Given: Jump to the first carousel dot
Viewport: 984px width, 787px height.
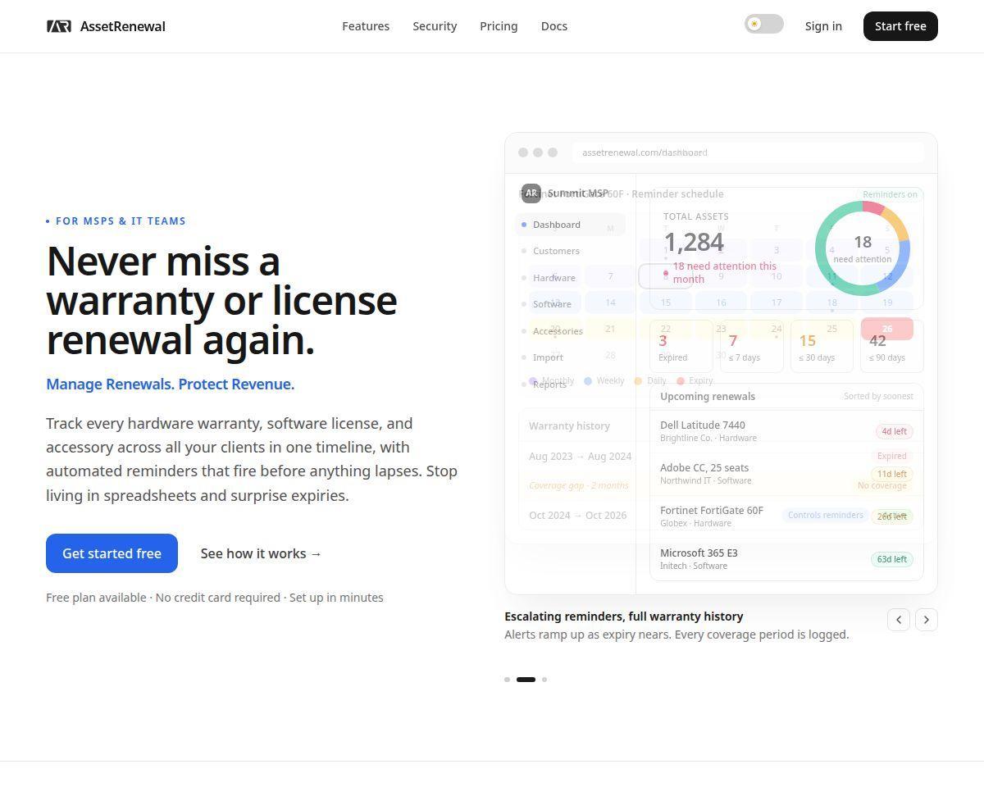Looking at the screenshot, I should coord(508,680).
